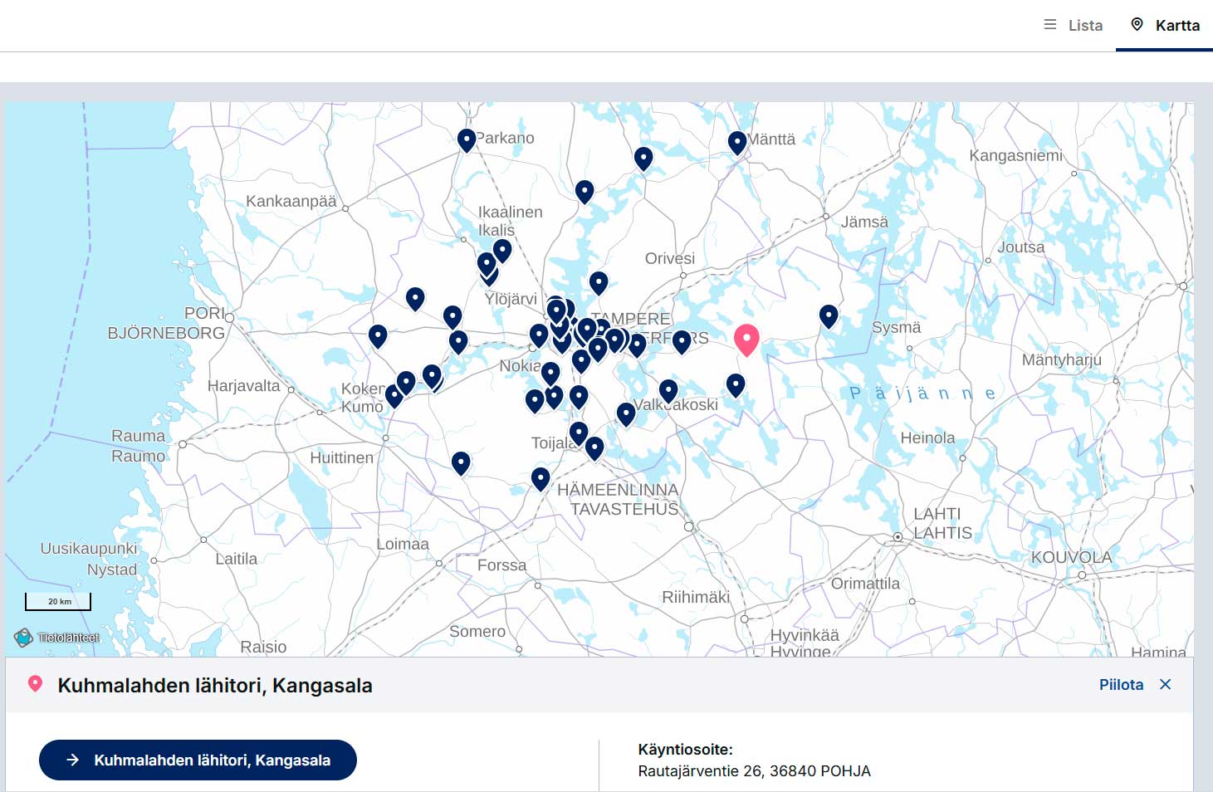Click the lone marker east of Huittinen

tap(461, 462)
